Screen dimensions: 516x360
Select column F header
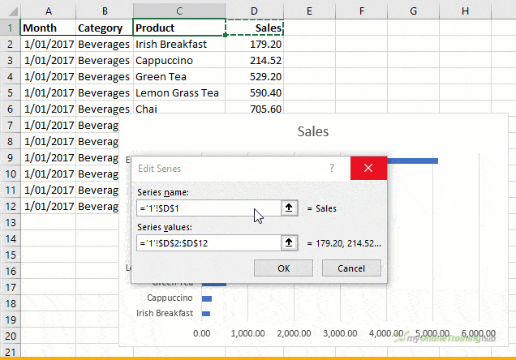click(x=362, y=11)
